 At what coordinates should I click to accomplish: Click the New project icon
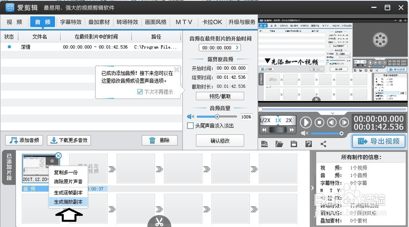(x=264, y=144)
